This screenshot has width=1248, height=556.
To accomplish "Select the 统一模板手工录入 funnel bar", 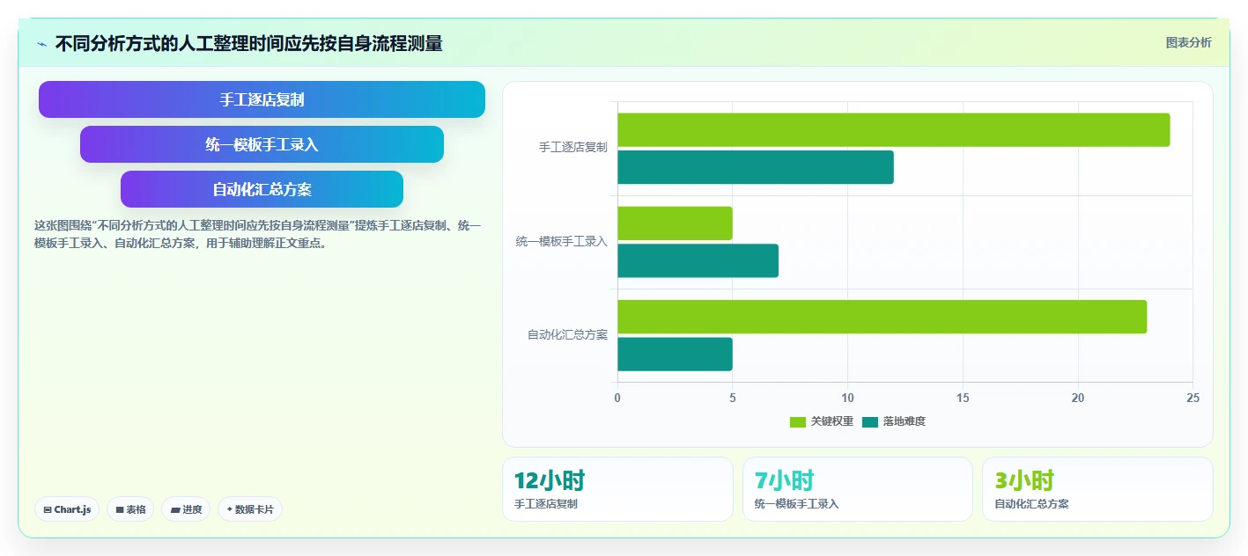I will click(x=262, y=144).
